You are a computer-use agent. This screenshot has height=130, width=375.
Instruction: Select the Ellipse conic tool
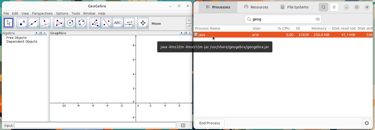point(82,23)
